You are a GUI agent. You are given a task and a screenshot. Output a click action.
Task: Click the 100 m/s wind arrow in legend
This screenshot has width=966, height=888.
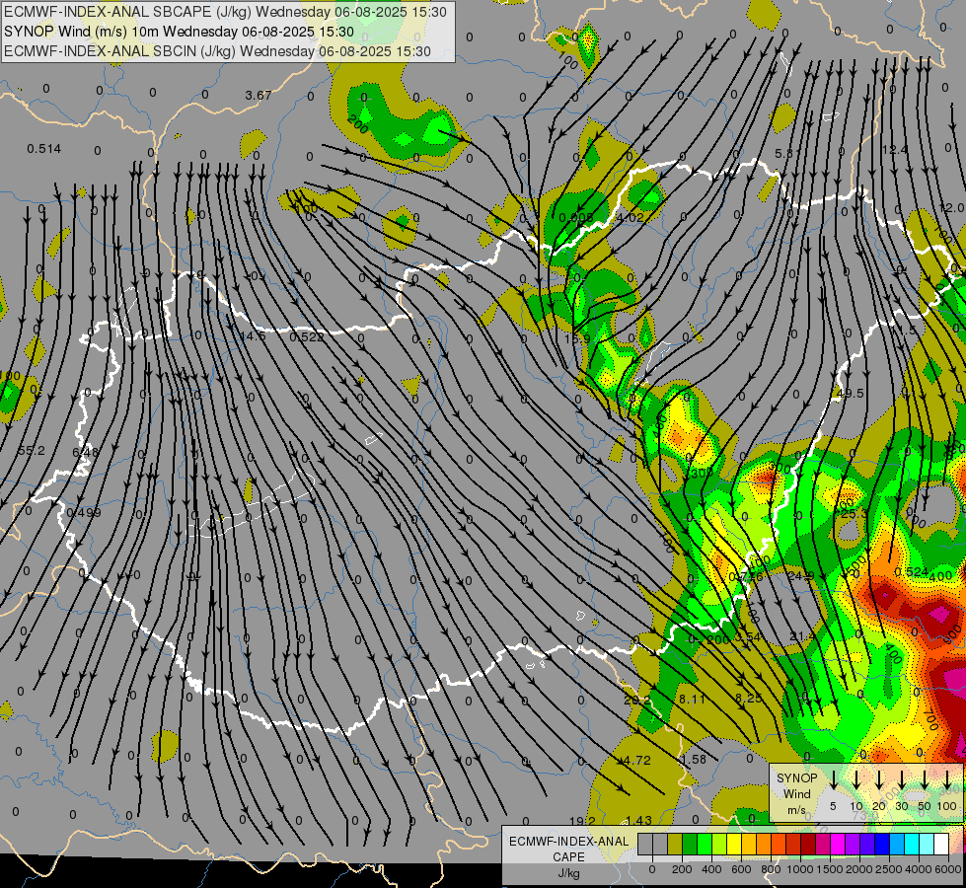pos(947,779)
